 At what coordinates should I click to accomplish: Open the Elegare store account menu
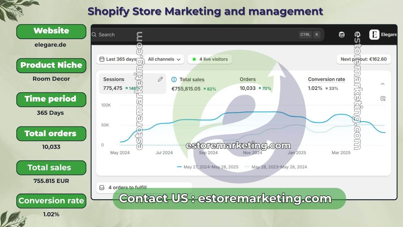[x=383, y=35]
